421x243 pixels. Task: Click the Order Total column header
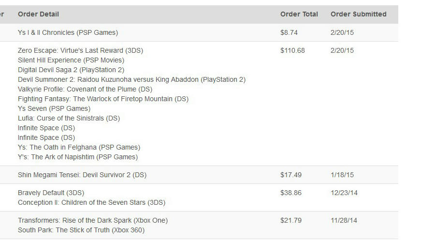(299, 15)
